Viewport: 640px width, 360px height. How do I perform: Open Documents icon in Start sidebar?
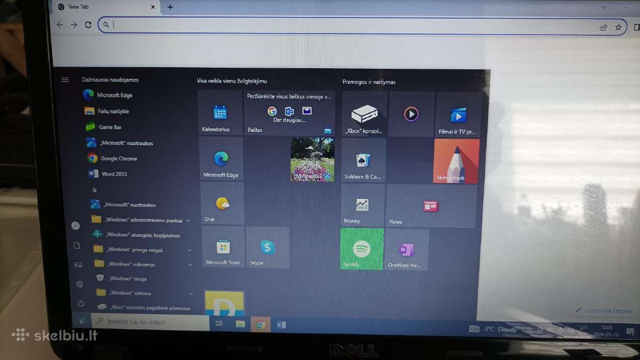pos(77,245)
